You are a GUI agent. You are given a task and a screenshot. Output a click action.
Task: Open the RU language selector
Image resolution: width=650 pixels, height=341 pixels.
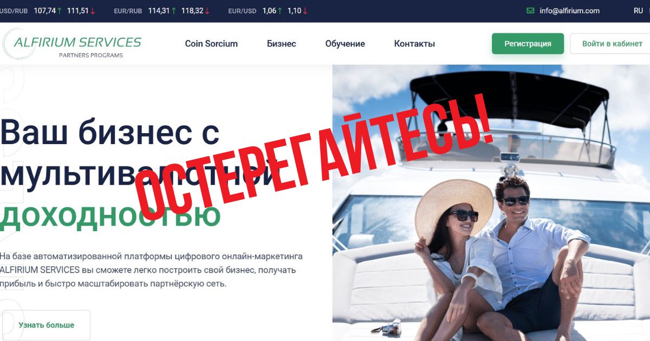638,11
